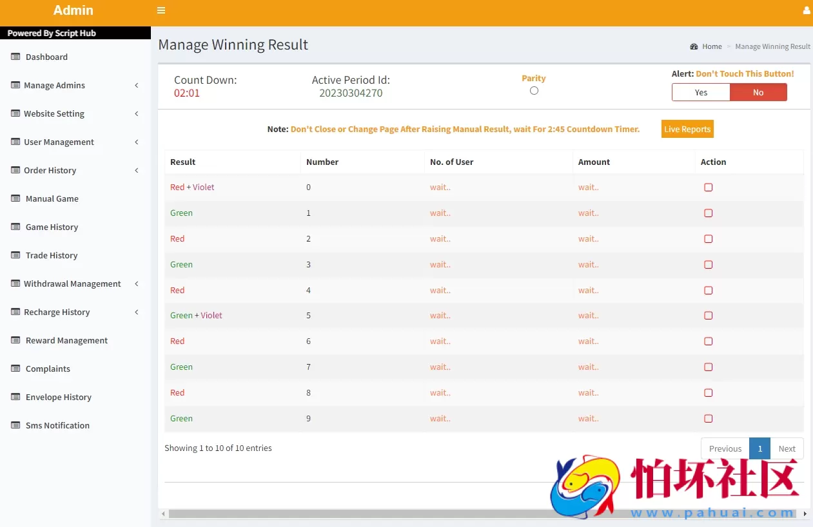Click the Dashboard sidebar icon
813x527 pixels.
point(15,57)
